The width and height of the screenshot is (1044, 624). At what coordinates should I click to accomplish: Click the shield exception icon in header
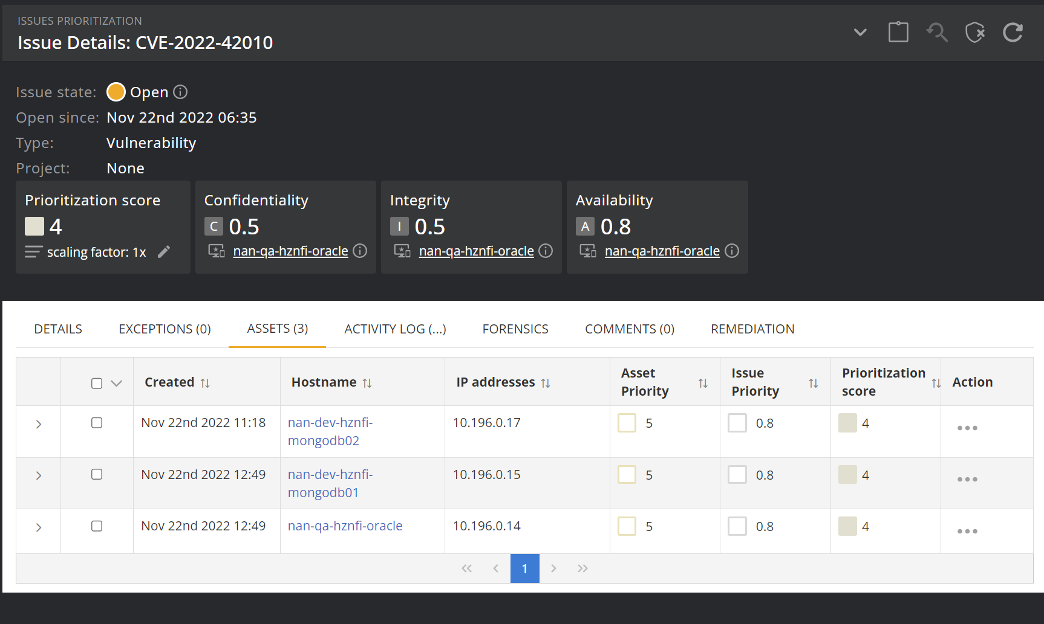point(974,33)
